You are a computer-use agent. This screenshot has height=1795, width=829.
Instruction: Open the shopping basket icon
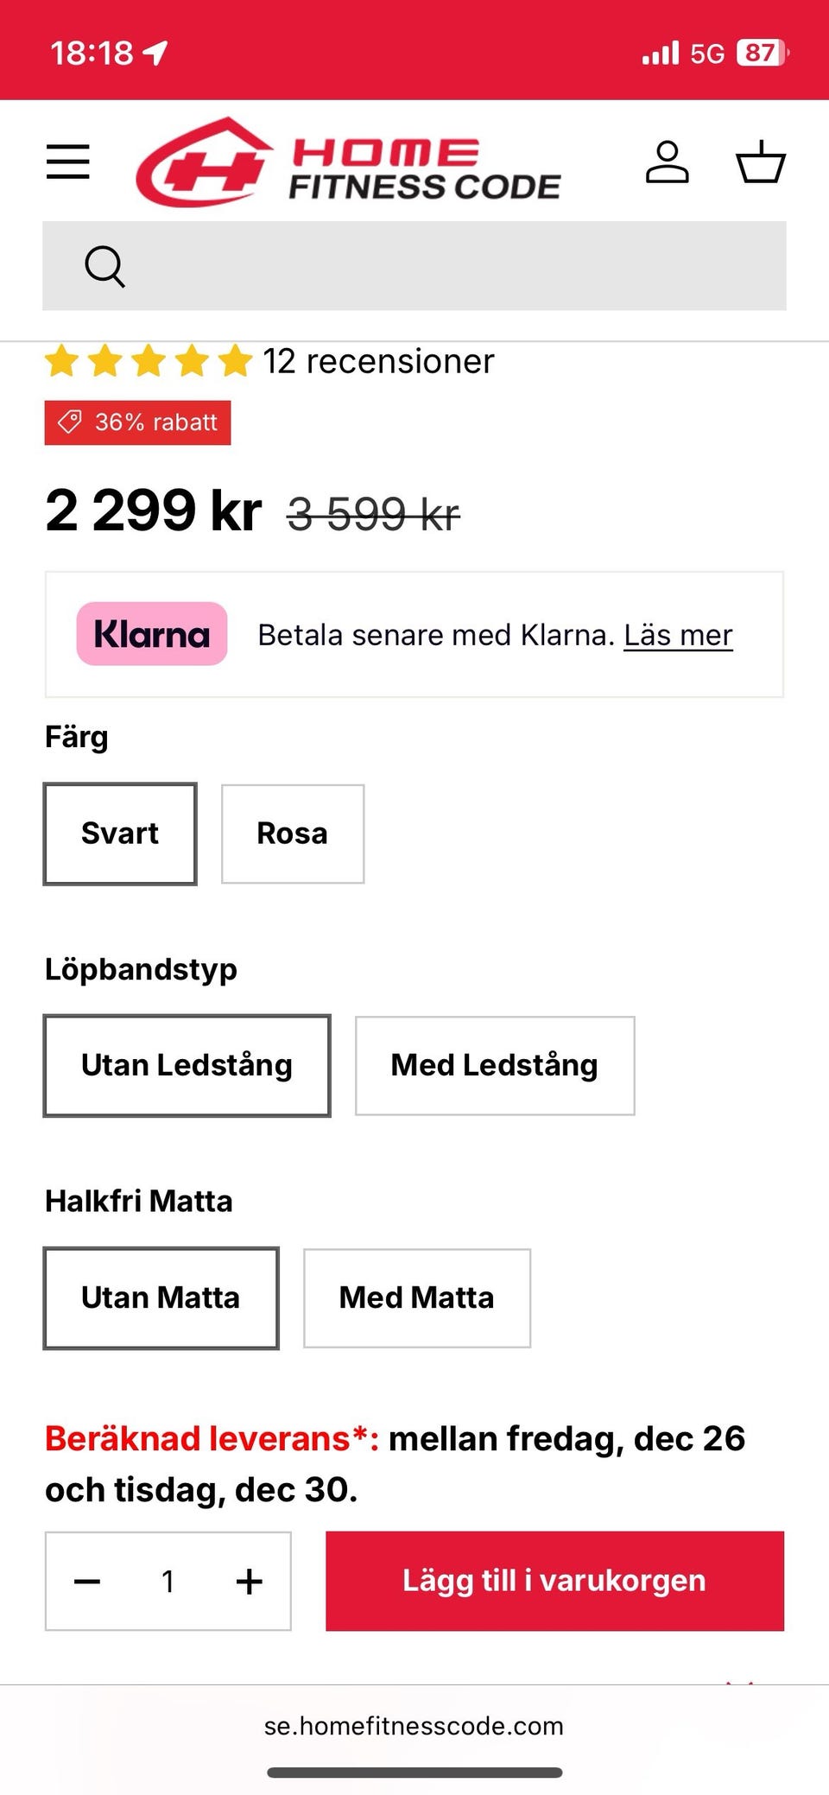tap(760, 162)
